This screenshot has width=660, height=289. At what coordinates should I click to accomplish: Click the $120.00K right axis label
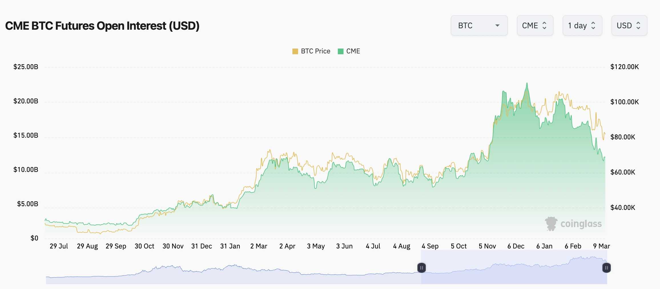(625, 67)
